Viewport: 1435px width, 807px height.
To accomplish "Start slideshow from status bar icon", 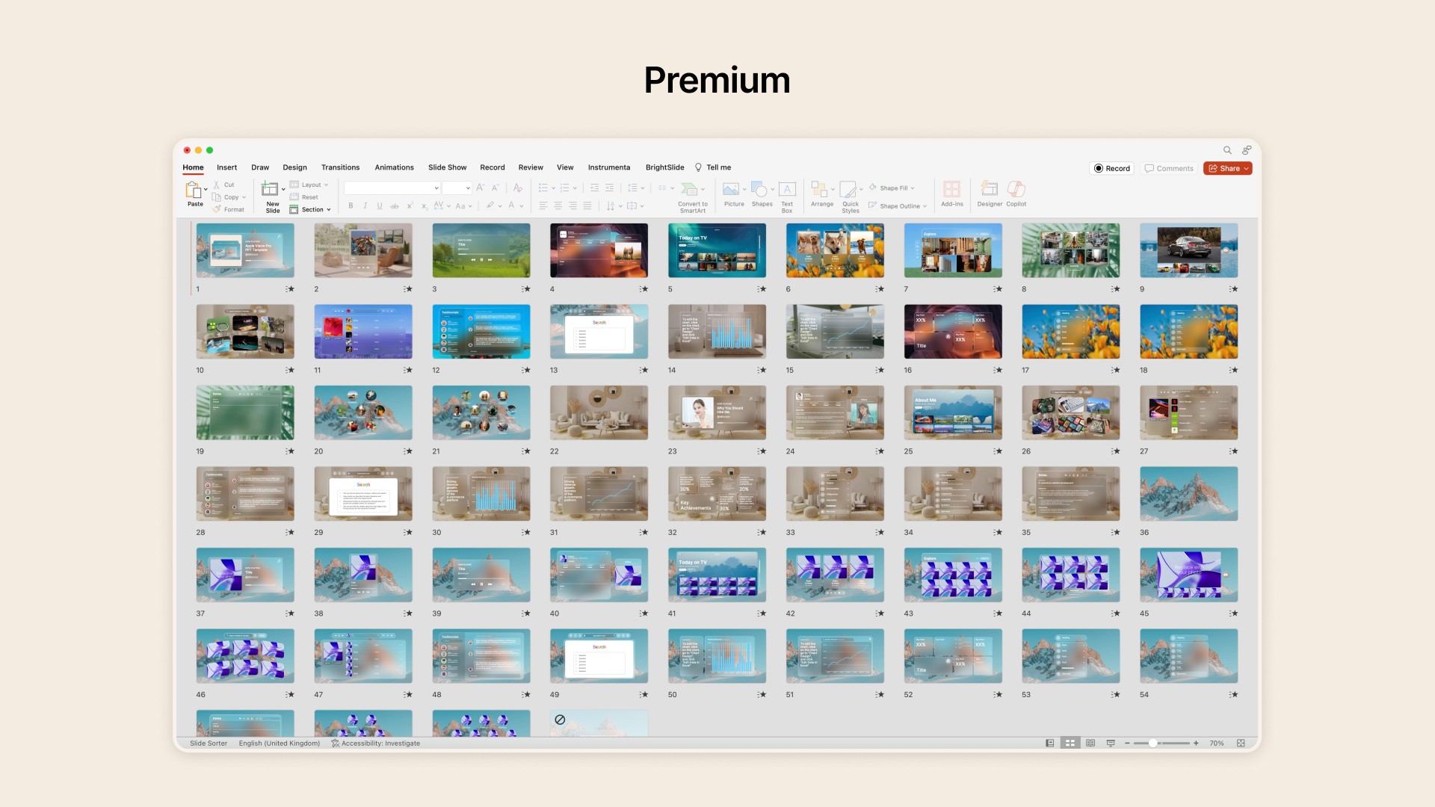I will click(x=1111, y=743).
